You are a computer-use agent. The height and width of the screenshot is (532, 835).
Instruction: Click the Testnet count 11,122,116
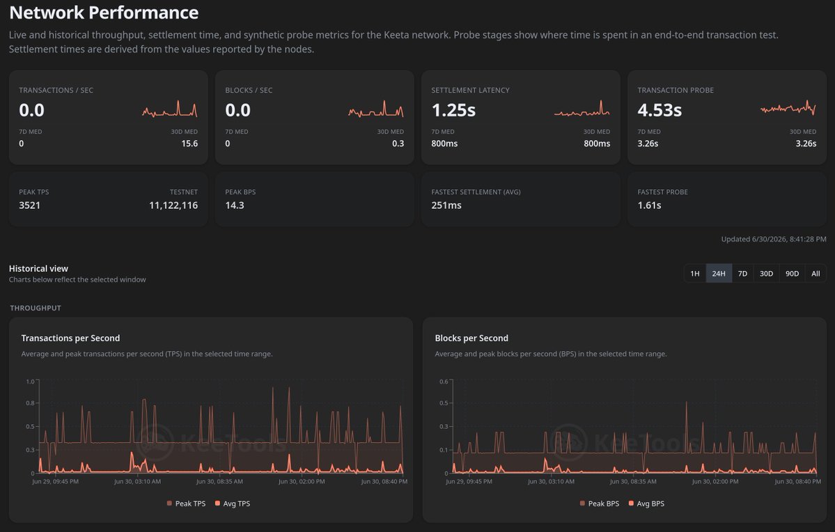point(173,205)
